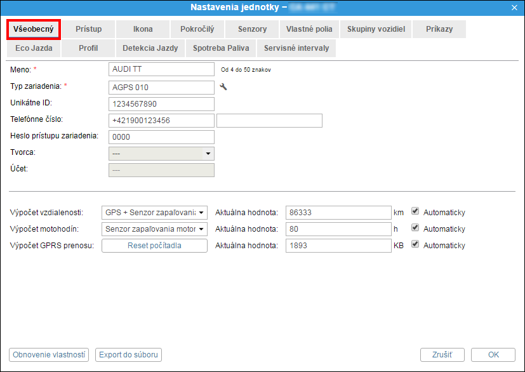Image resolution: width=525 pixels, height=372 pixels.
Task: Expand the Výpočet motohodín dropdown
Action: tap(154, 229)
